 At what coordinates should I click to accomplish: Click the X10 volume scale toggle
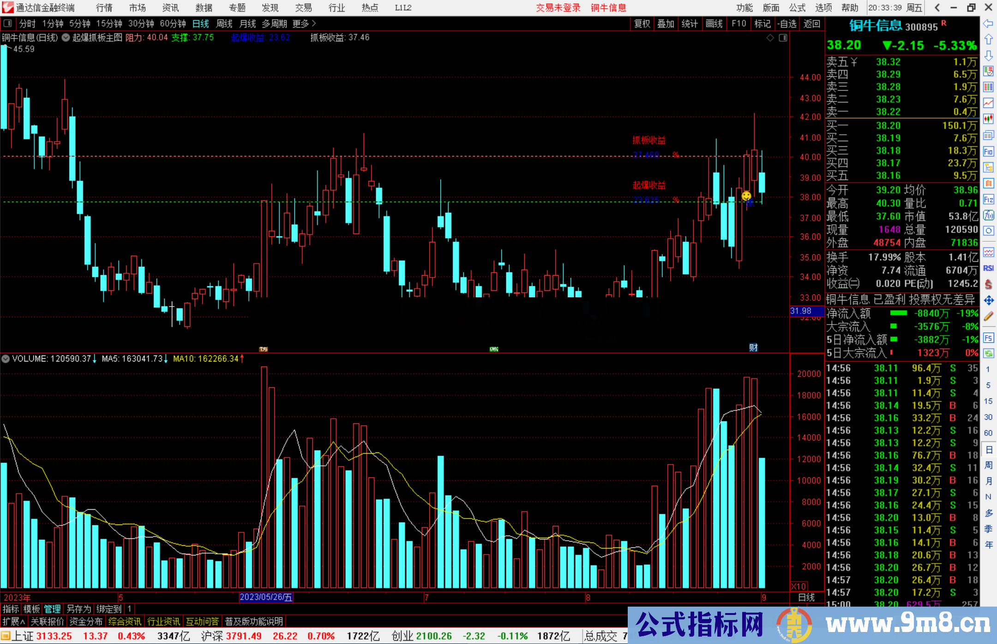[x=799, y=586]
